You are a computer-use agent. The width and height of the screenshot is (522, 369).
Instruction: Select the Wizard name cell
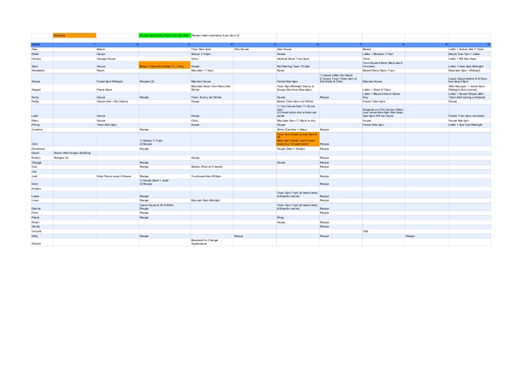[x=42, y=242]
